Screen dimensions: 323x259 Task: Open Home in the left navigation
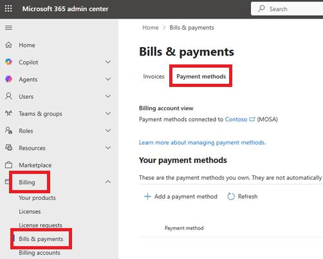click(x=27, y=45)
